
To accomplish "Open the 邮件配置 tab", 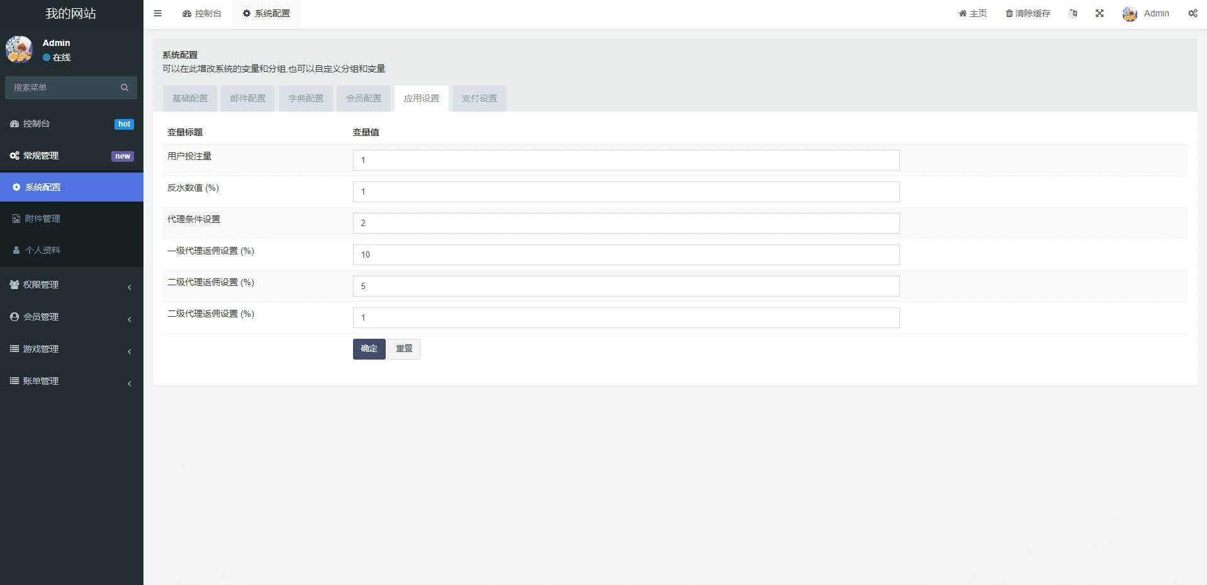I will pyautogui.click(x=248, y=98).
